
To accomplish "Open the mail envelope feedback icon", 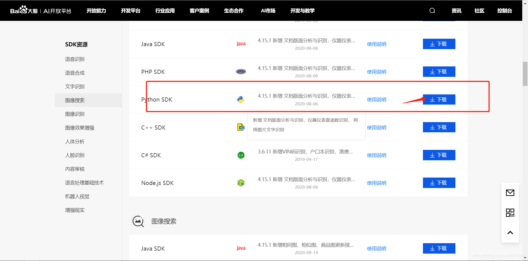I will tap(510, 193).
